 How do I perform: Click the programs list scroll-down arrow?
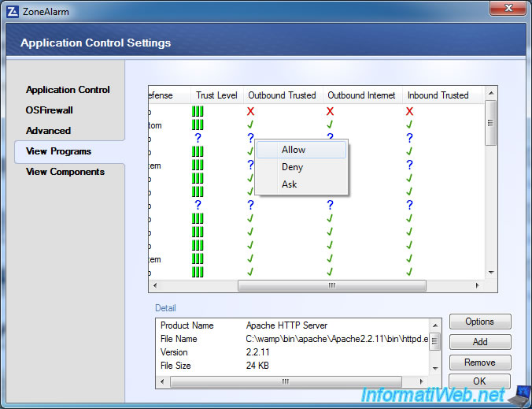(x=491, y=272)
